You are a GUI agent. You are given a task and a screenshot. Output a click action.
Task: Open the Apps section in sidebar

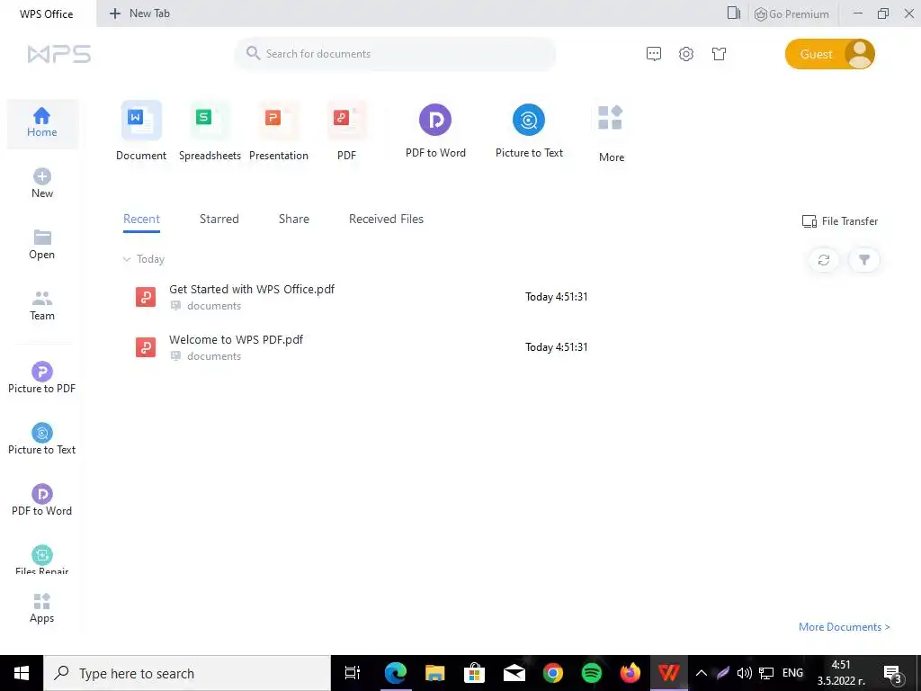[41, 608]
